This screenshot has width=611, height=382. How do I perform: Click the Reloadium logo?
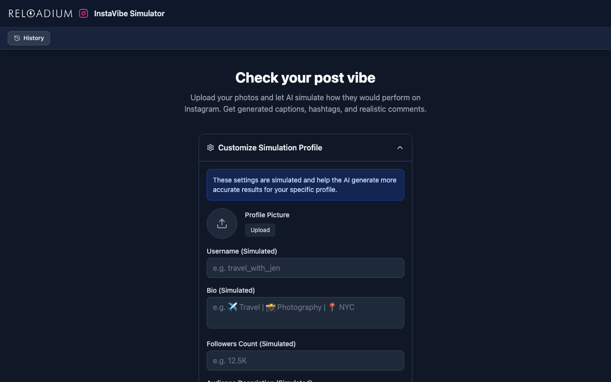[41, 13]
